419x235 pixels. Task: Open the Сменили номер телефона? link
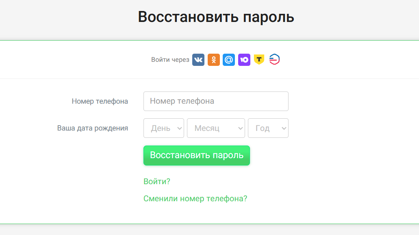click(x=195, y=198)
